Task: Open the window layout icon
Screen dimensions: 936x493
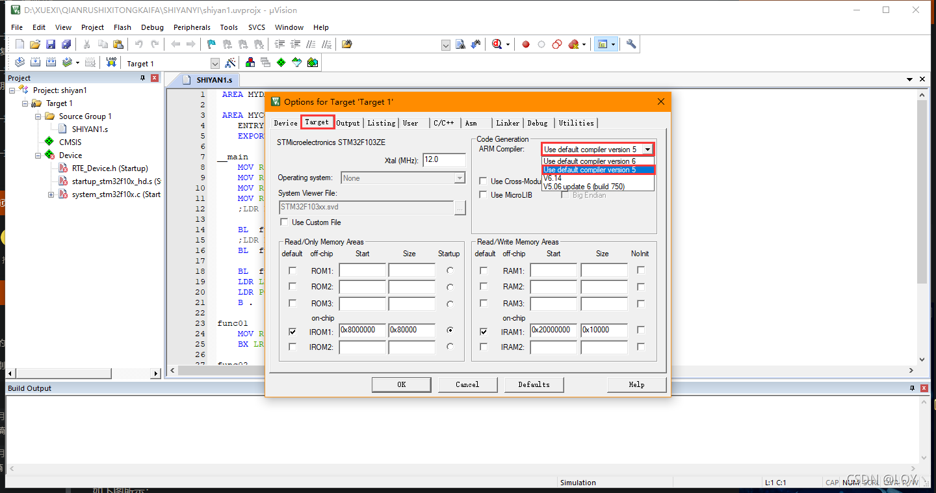Action: tap(603, 44)
